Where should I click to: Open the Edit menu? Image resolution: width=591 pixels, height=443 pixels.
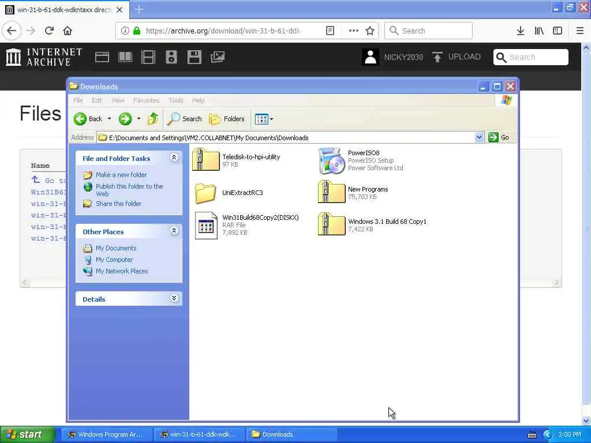tap(97, 100)
